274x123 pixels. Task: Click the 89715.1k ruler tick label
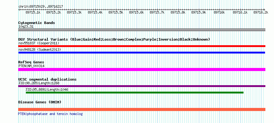click(x=33, y=12)
